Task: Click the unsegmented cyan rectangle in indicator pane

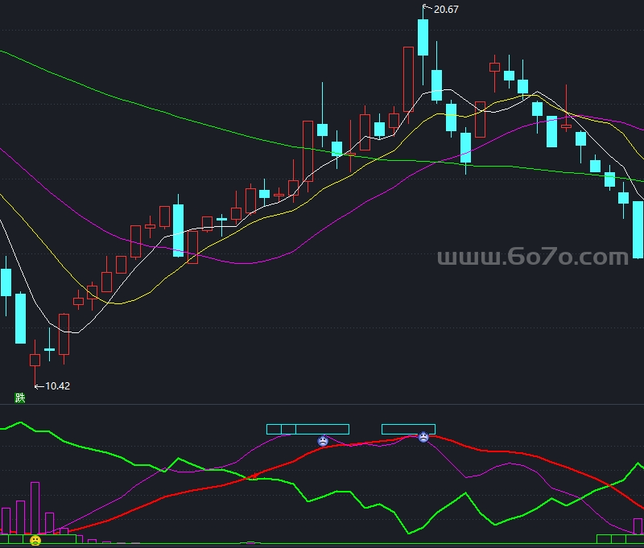Action: pyautogui.click(x=408, y=430)
